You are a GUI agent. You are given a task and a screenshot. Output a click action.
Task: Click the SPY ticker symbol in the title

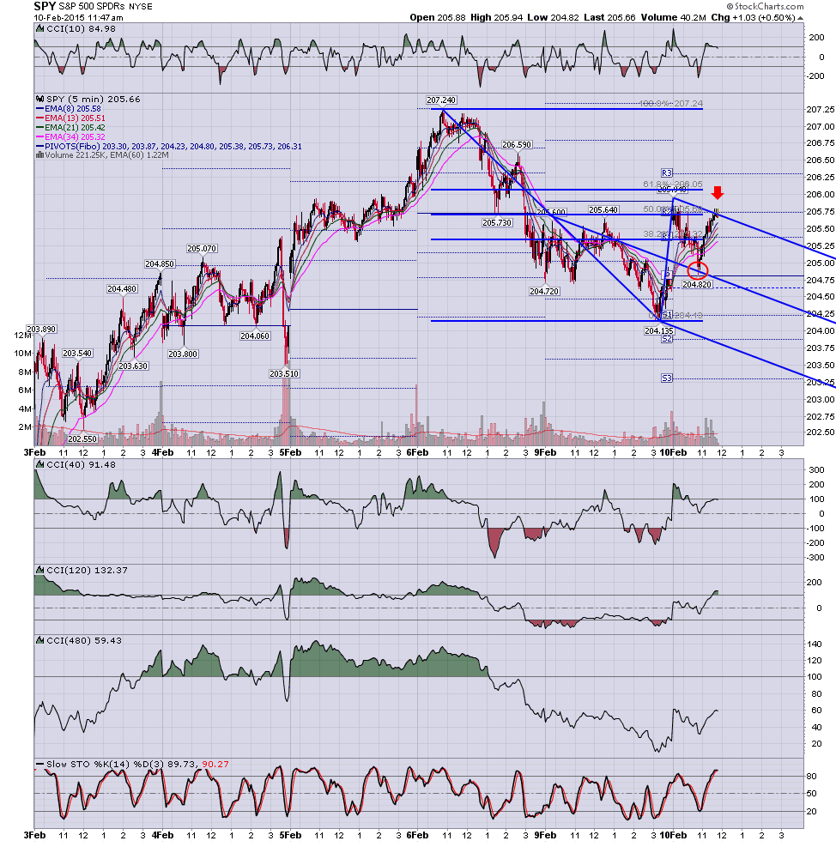[x=45, y=6]
